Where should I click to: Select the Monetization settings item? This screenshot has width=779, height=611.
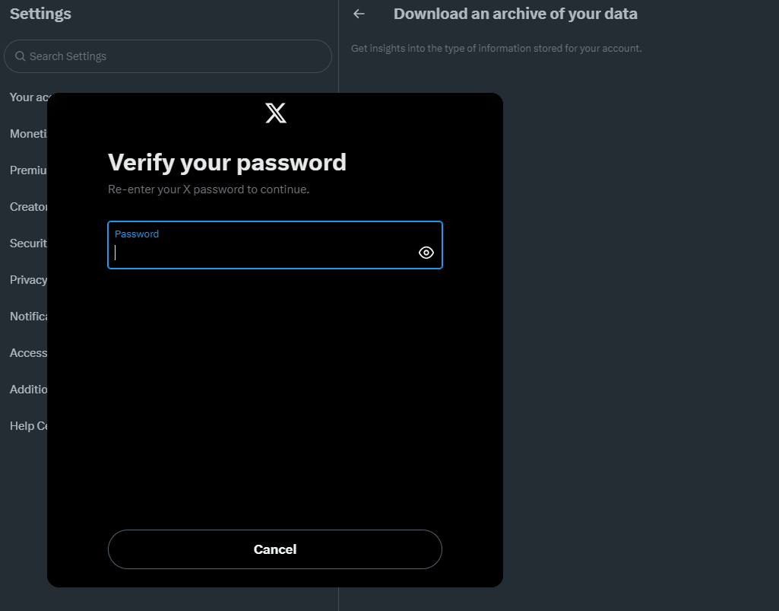pyautogui.click(x=27, y=134)
